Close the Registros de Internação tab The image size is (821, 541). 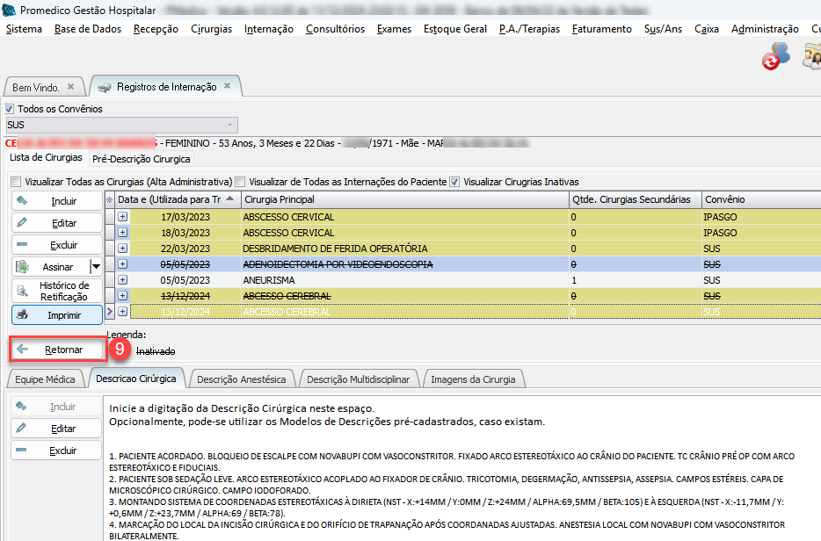pyautogui.click(x=228, y=86)
